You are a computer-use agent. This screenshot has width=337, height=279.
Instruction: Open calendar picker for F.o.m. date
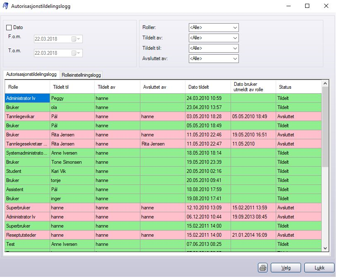pyautogui.click(x=76, y=39)
